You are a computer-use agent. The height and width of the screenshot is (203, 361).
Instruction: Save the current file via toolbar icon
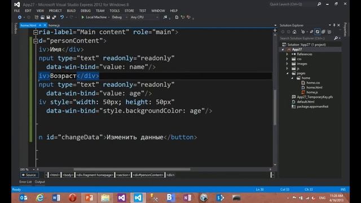[48, 17]
